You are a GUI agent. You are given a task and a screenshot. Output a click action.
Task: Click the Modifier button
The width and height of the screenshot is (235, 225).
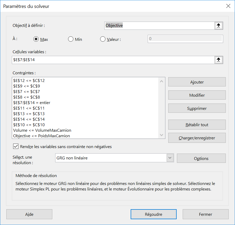[197, 95]
